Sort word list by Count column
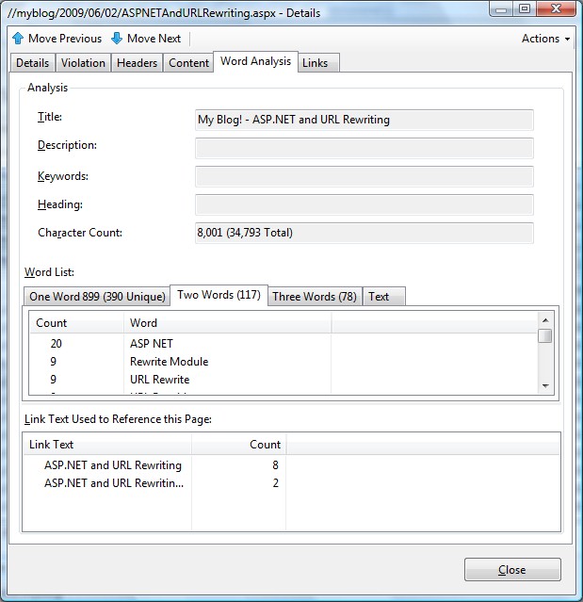Viewport: 583px width, 602px height. coord(77,323)
